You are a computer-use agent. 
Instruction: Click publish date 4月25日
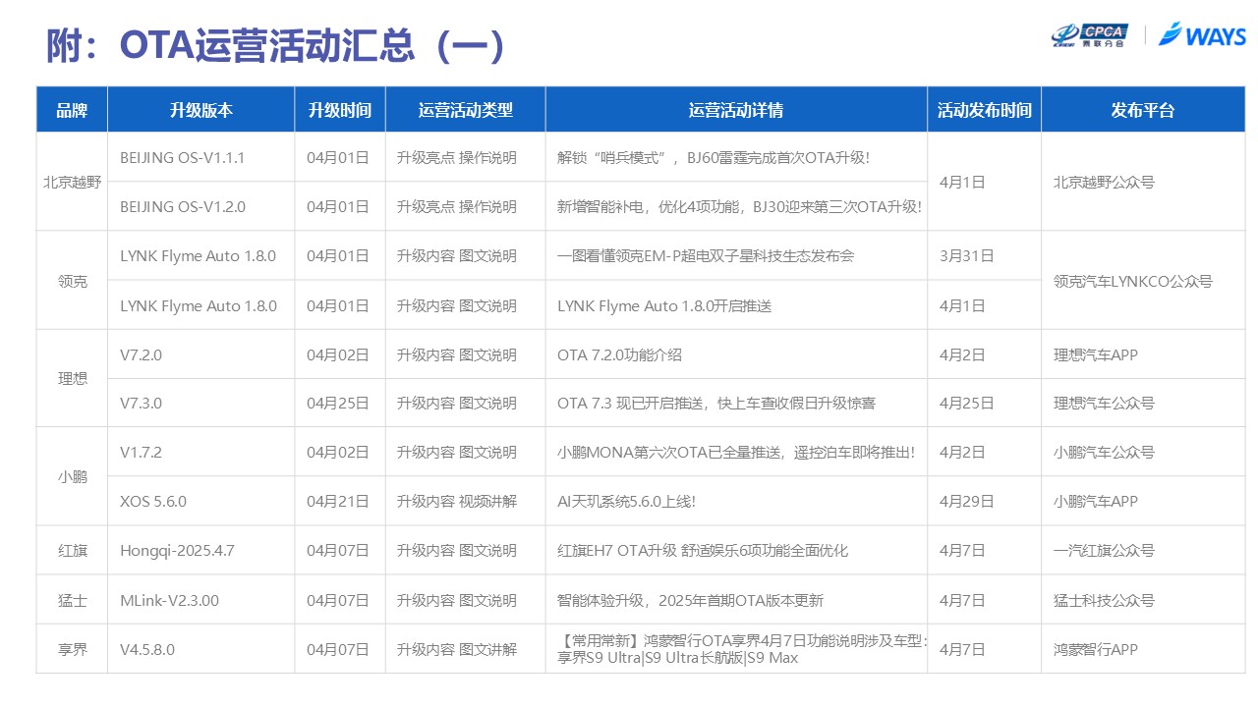pyautogui.click(x=967, y=403)
